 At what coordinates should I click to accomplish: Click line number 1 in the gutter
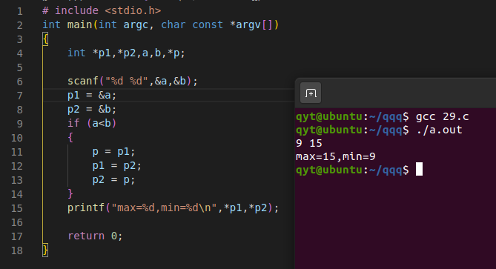pyautogui.click(x=19, y=11)
